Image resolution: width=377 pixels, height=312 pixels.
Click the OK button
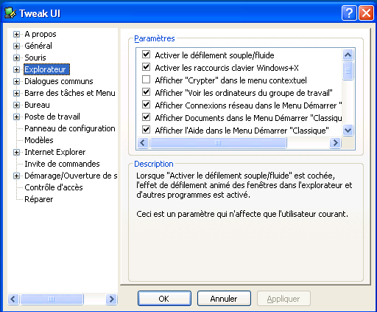click(164, 299)
